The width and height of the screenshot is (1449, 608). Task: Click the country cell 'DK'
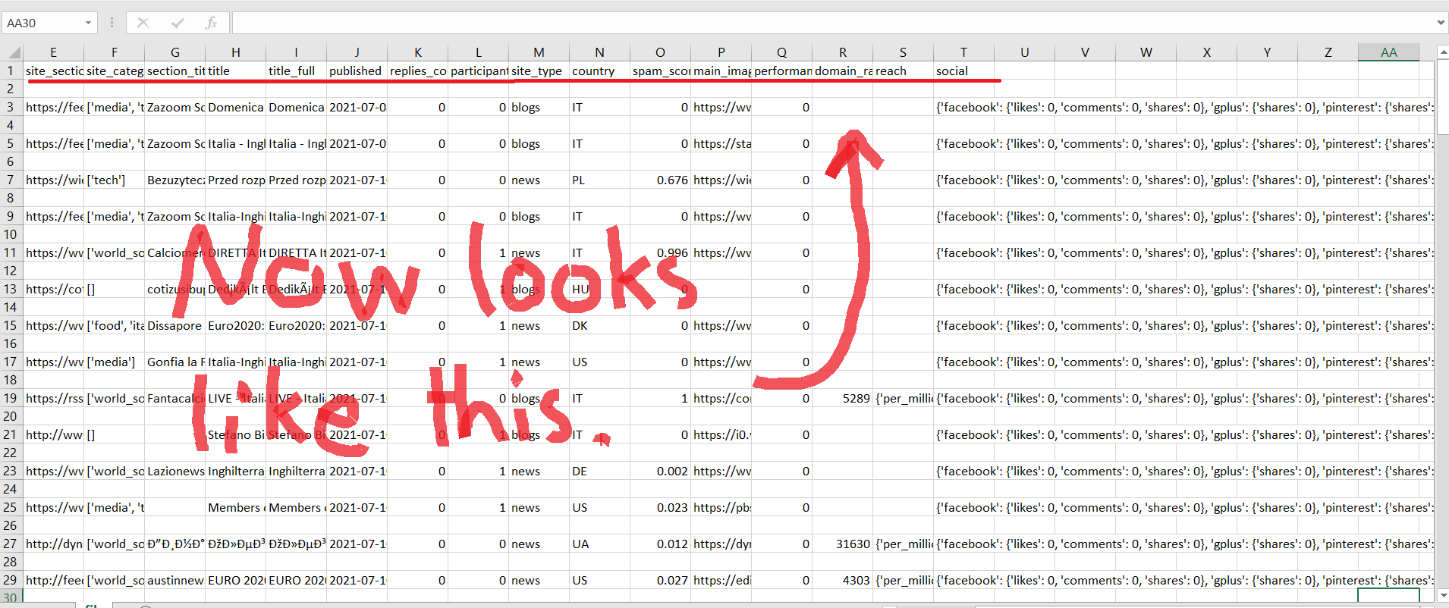[599, 325]
